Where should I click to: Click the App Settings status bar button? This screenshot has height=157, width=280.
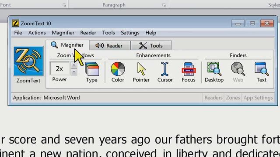pos(258,98)
